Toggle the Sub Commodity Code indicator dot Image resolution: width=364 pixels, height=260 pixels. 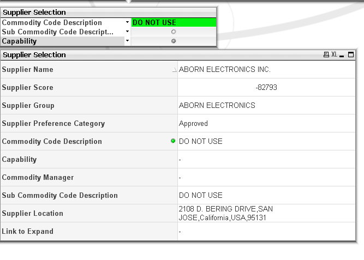tap(174, 32)
